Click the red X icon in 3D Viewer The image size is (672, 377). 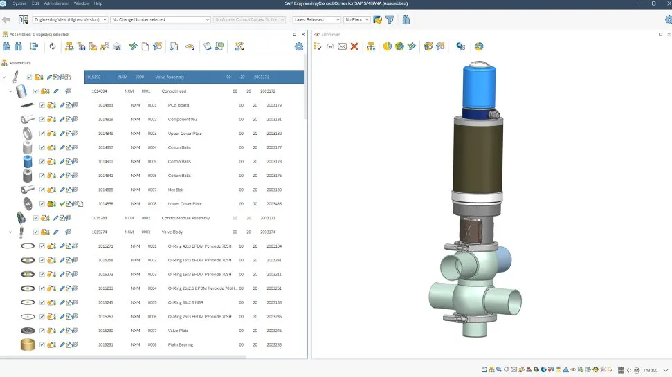pos(354,46)
